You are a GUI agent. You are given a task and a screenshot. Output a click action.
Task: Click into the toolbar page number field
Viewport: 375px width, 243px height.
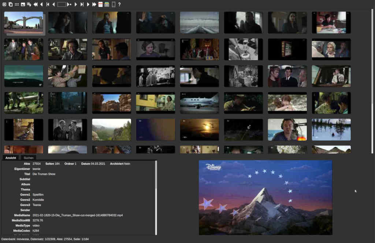tap(62, 4)
